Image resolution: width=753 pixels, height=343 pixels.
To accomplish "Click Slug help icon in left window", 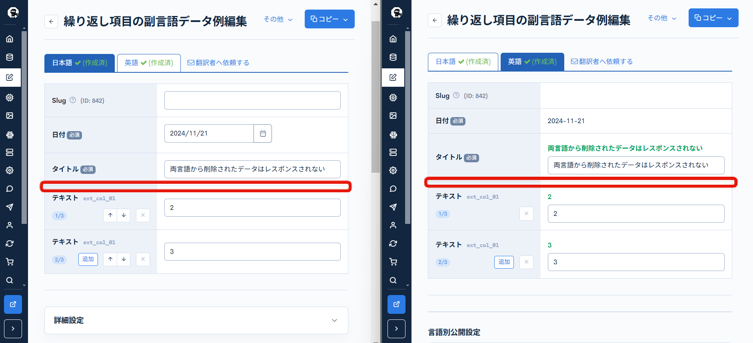I will coord(73,100).
